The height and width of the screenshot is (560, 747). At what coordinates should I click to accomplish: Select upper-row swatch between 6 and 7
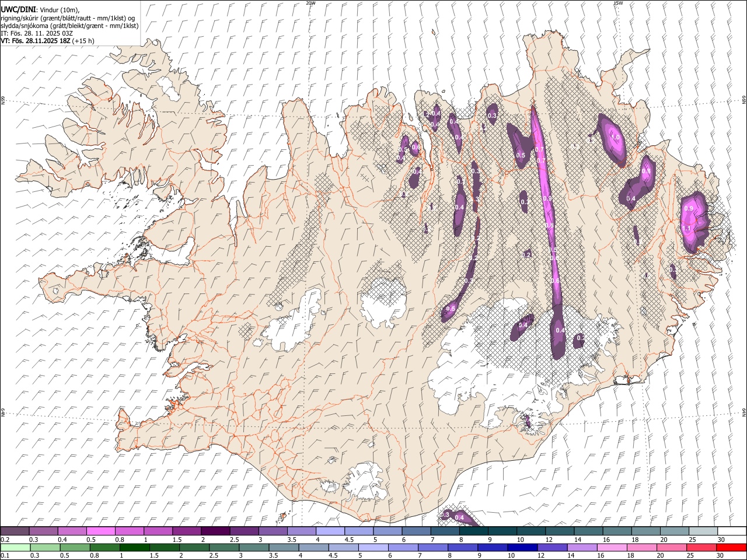(x=417, y=531)
